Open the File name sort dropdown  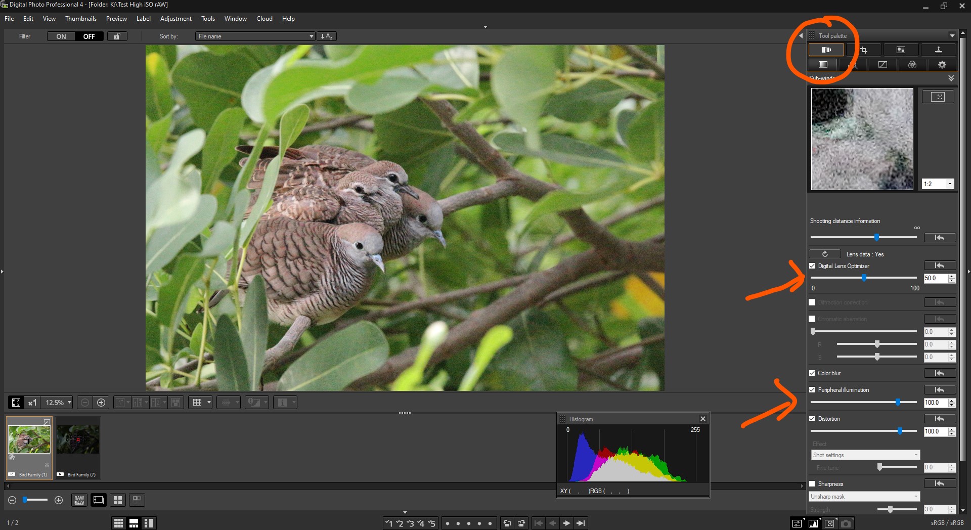point(255,36)
